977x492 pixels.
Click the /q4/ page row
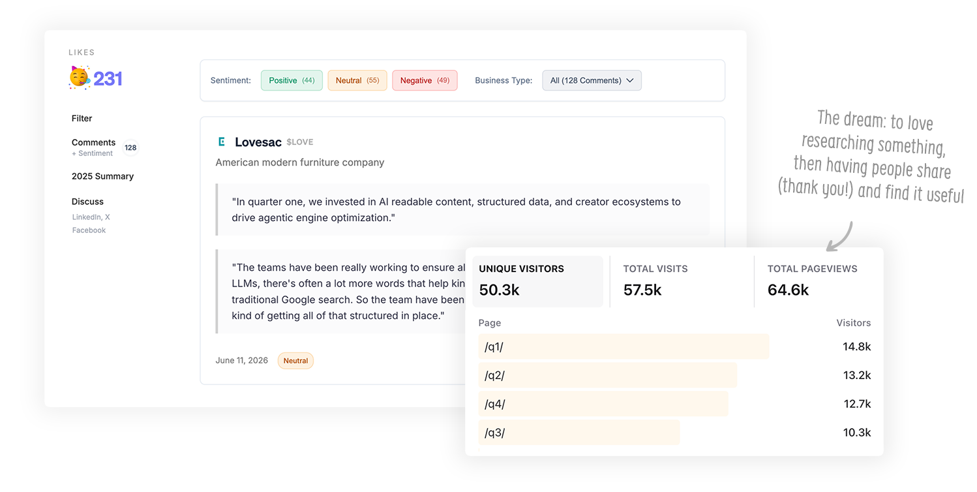pyautogui.click(x=674, y=404)
